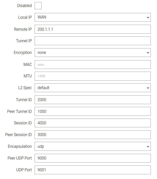Viewport: 157px width, 179px height.
Task: Click the Session ID field with 4000
Action: [92, 123]
